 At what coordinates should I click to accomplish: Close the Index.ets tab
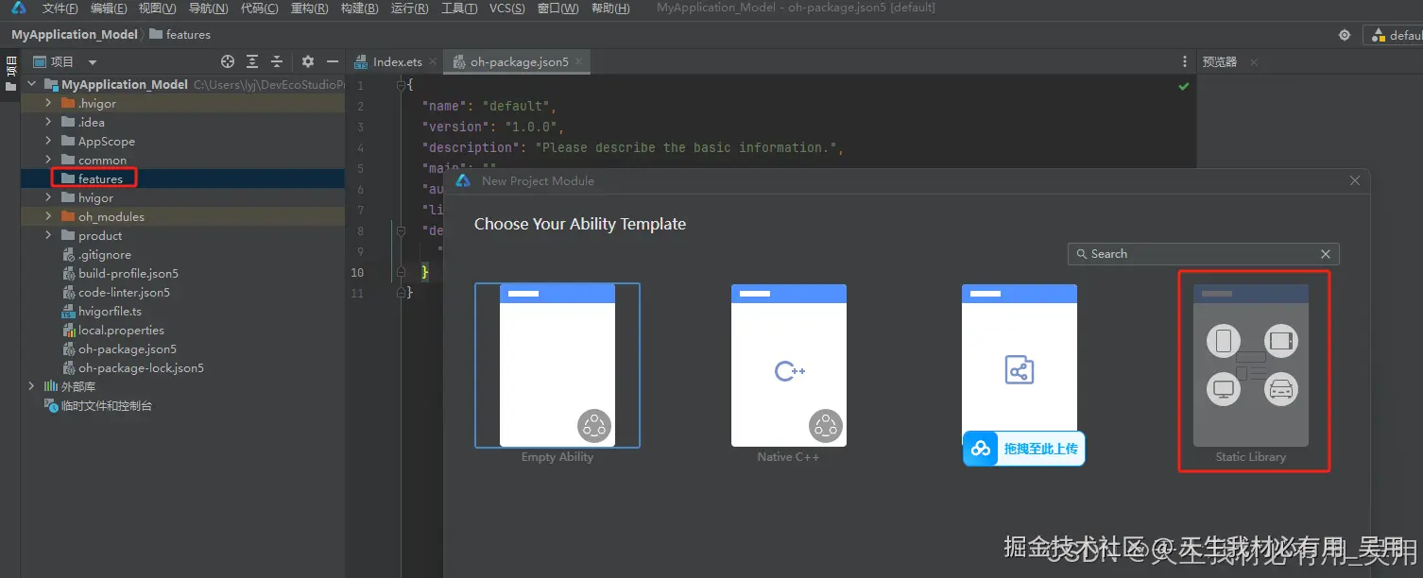coord(433,61)
